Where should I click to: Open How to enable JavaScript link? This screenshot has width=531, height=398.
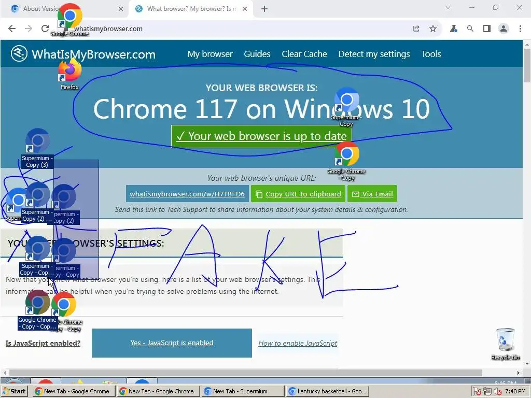coord(298,343)
